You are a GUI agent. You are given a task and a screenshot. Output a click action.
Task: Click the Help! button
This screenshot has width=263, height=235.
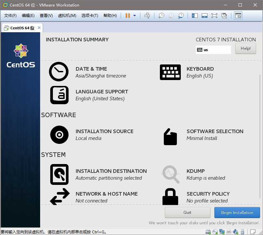tap(246, 48)
